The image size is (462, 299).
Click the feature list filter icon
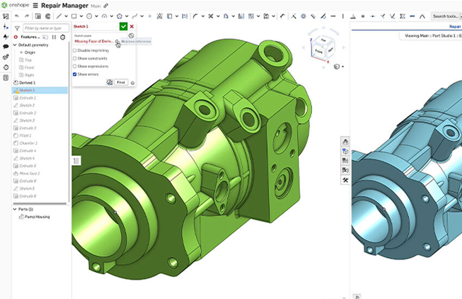pyautogui.click(x=17, y=28)
